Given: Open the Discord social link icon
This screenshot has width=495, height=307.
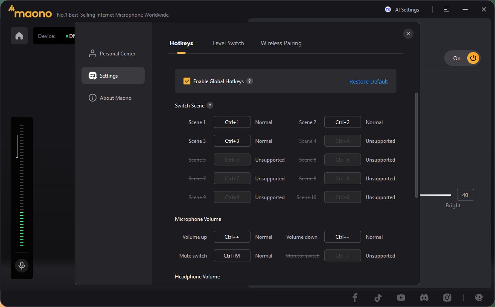Looking at the screenshot, I should (x=424, y=298).
